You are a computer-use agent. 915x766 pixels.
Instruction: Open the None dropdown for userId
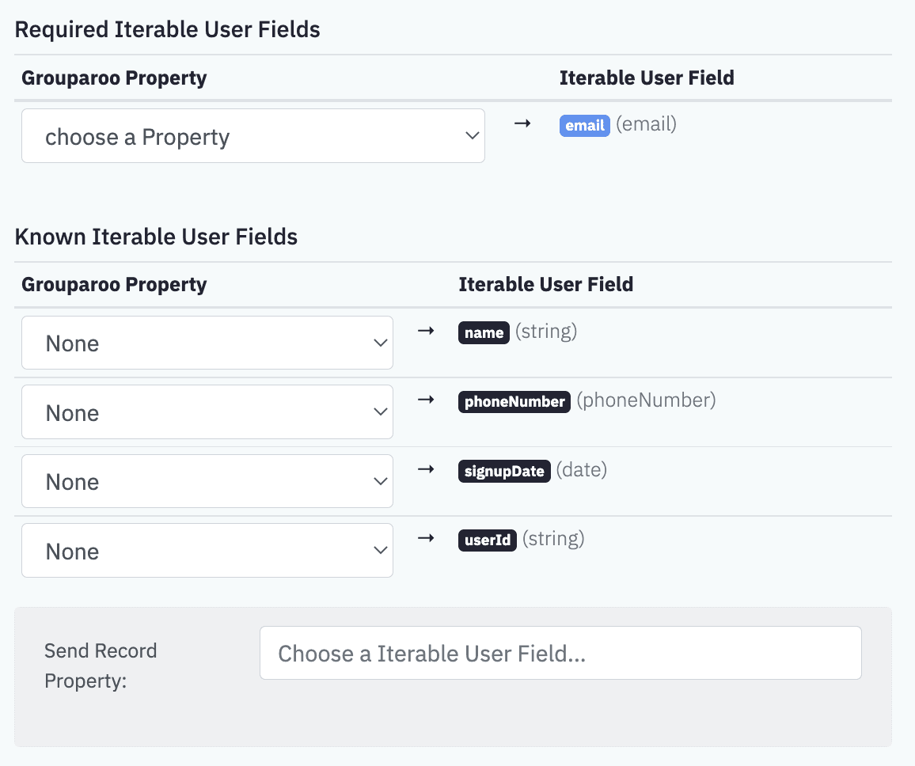pyautogui.click(x=207, y=551)
